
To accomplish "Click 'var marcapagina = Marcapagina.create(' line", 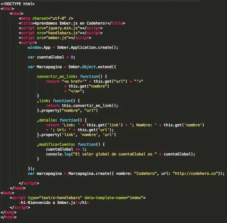I will pyautogui.click(x=126, y=174).
